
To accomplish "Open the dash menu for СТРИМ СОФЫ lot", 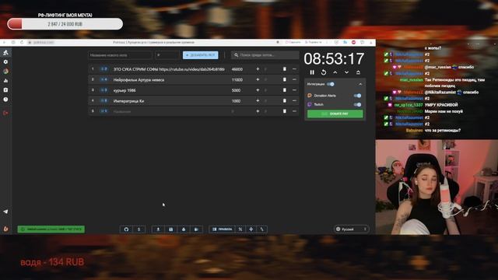I will coord(294,69).
